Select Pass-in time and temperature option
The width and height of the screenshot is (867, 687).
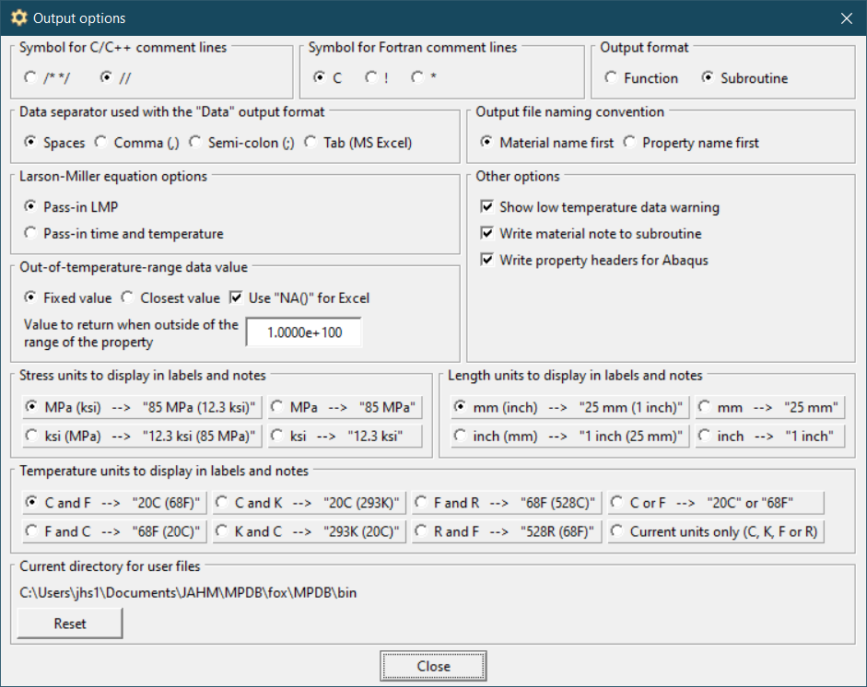[31, 234]
